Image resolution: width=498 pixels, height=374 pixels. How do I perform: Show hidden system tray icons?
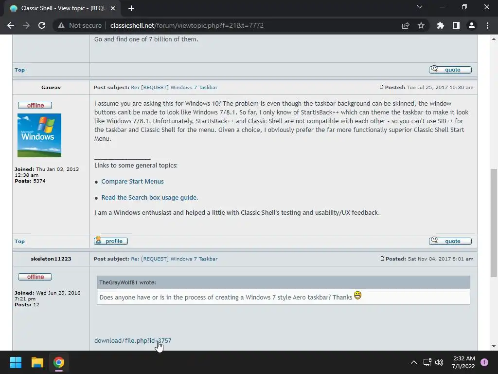tap(413, 362)
